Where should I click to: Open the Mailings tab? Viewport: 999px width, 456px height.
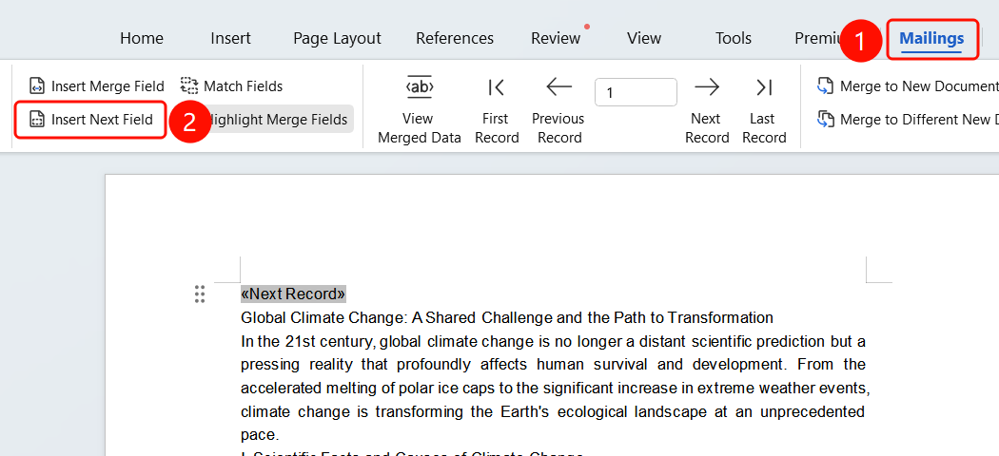pyautogui.click(x=931, y=39)
